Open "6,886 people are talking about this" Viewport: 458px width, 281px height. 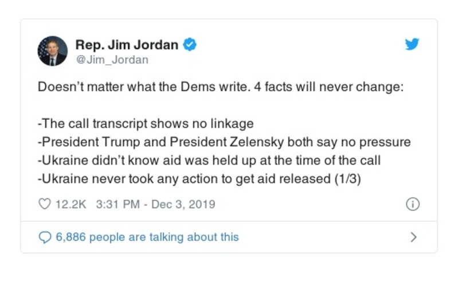[147, 237]
